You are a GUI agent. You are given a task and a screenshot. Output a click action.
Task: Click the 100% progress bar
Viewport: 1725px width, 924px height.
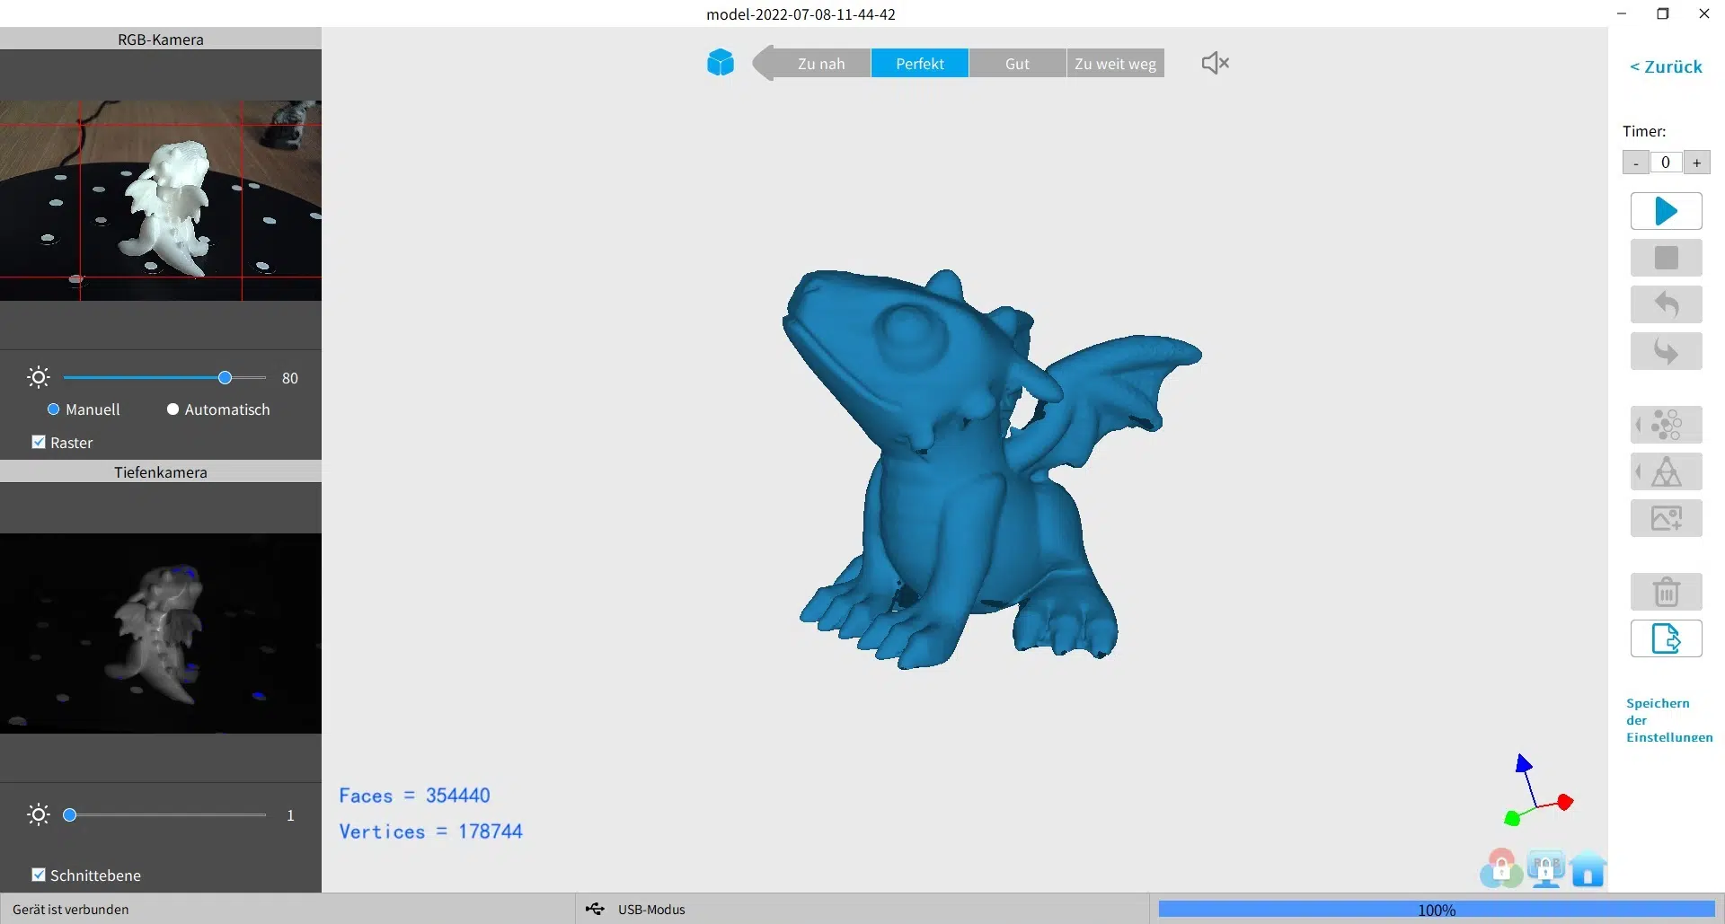pyautogui.click(x=1437, y=910)
